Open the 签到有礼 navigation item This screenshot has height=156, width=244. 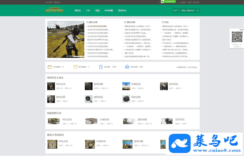(122, 11)
